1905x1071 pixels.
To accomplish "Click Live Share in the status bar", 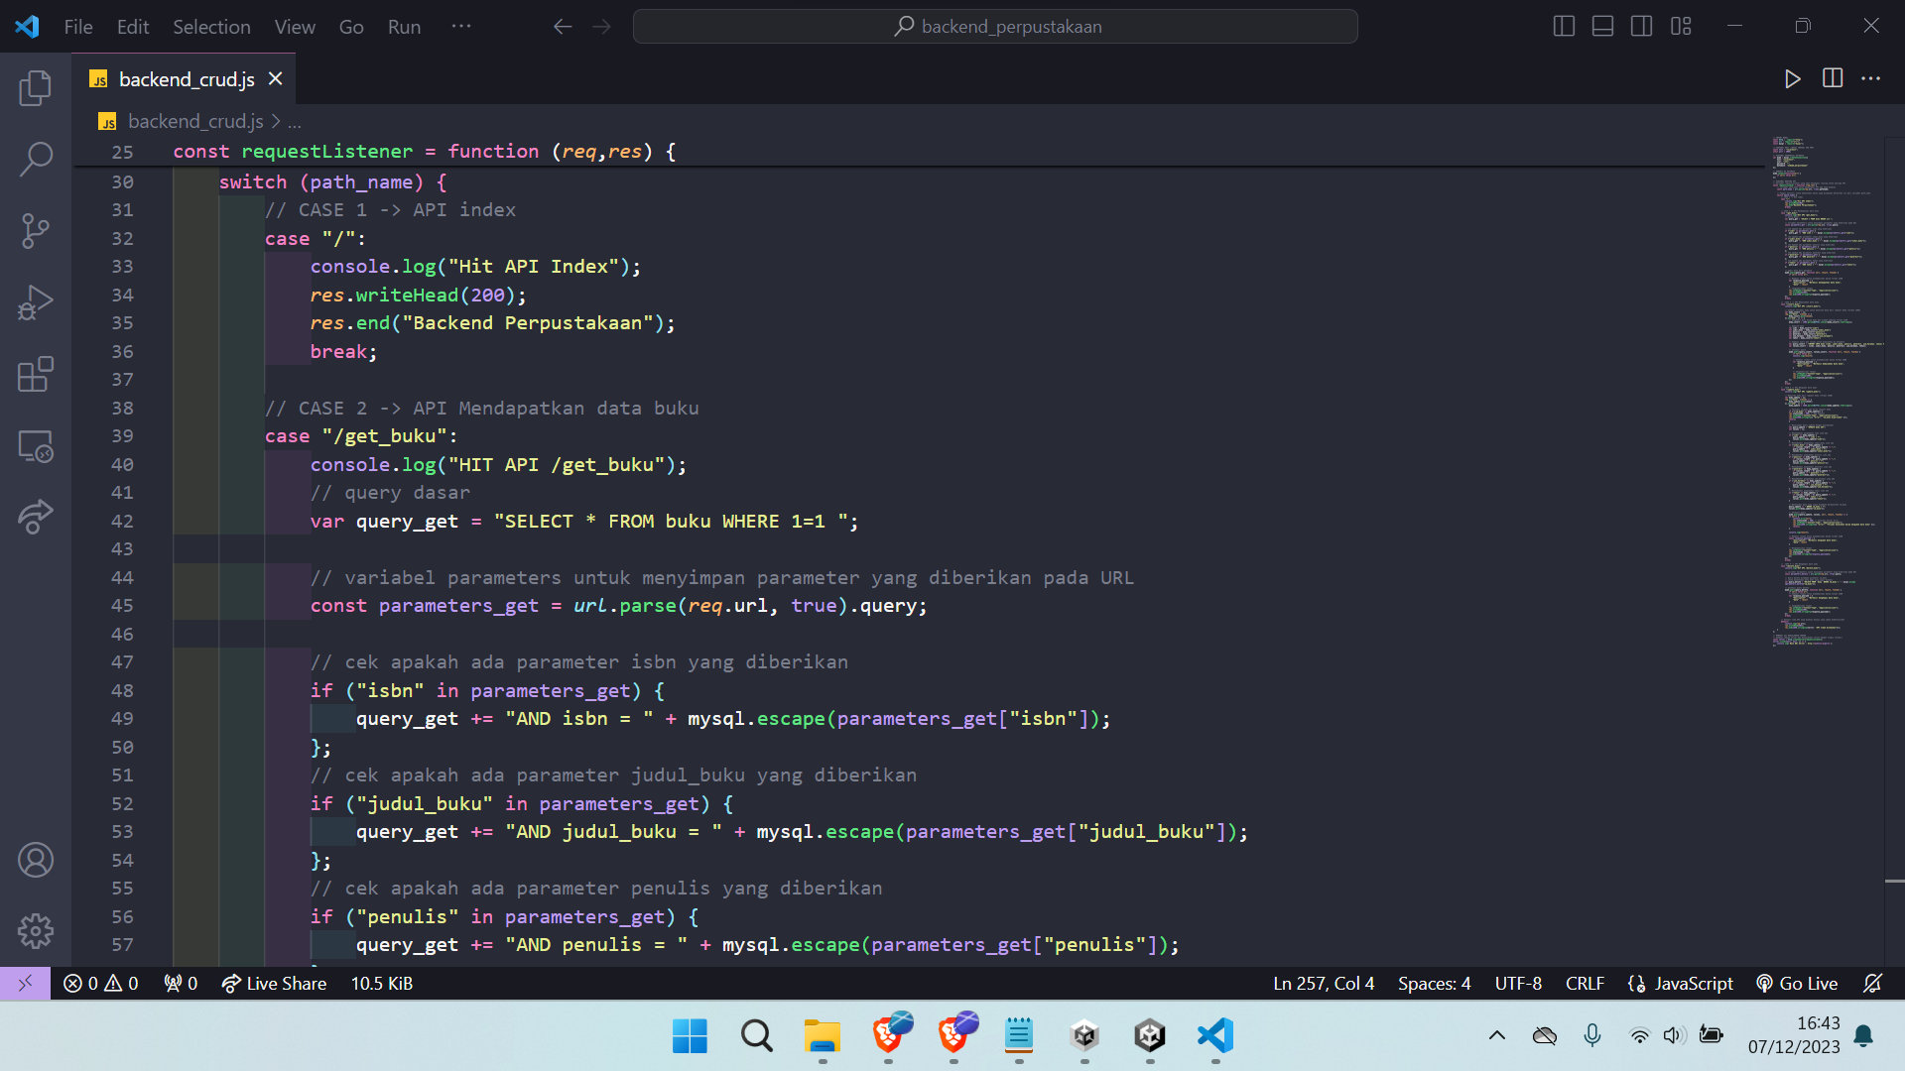I will point(274,983).
